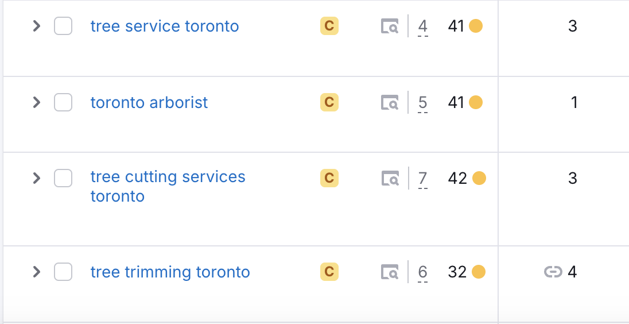629x324 pixels.
Task: Select checkbox for tree cutting services toronto
Action: (x=63, y=179)
